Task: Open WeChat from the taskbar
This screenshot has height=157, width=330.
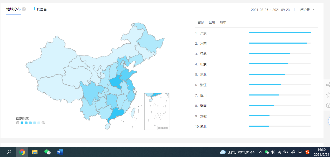Action: 47,152
